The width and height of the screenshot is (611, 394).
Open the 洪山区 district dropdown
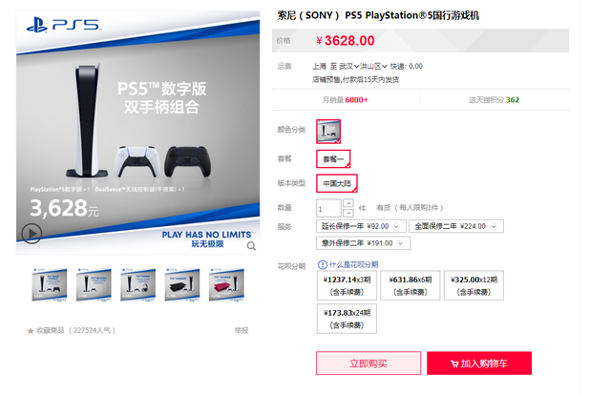(x=373, y=66)
